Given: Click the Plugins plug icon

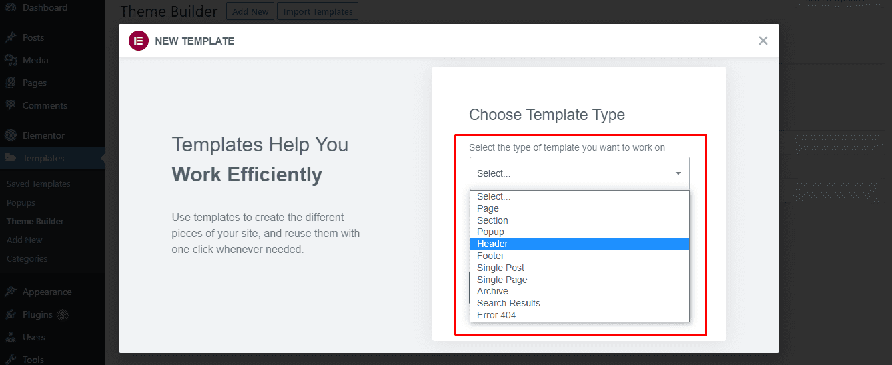Looking at the screenshot, I should tap(11, 314).
